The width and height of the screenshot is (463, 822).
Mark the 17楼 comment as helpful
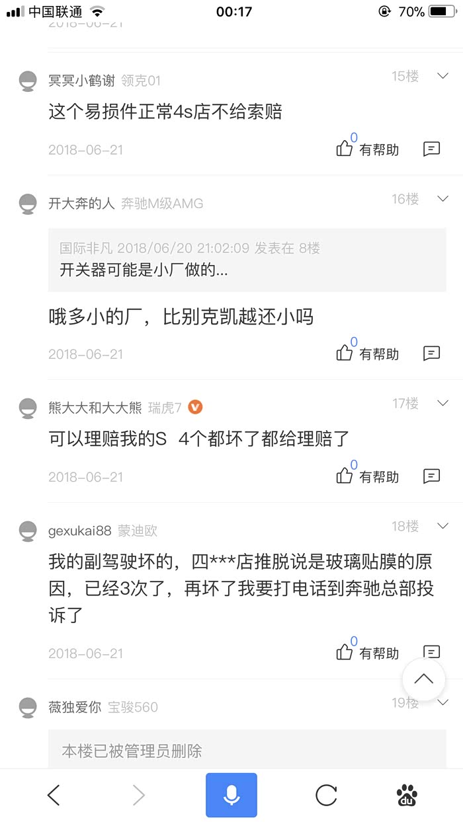(x=367, y=476)
